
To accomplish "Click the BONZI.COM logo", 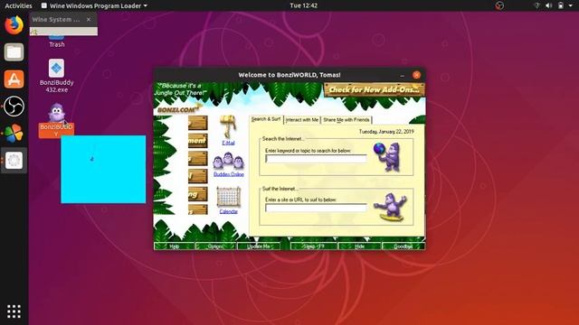I will 179,109.
